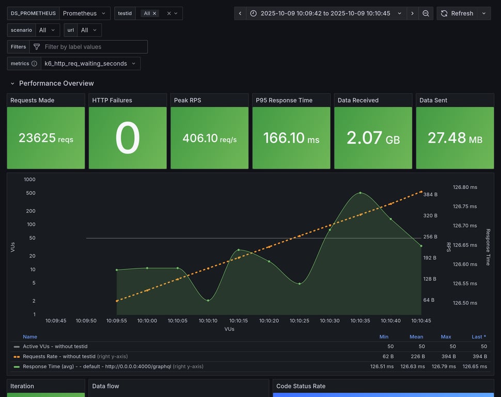Open the Prometheus data source dropdown

pyautogui.click(x=85, y=13)
